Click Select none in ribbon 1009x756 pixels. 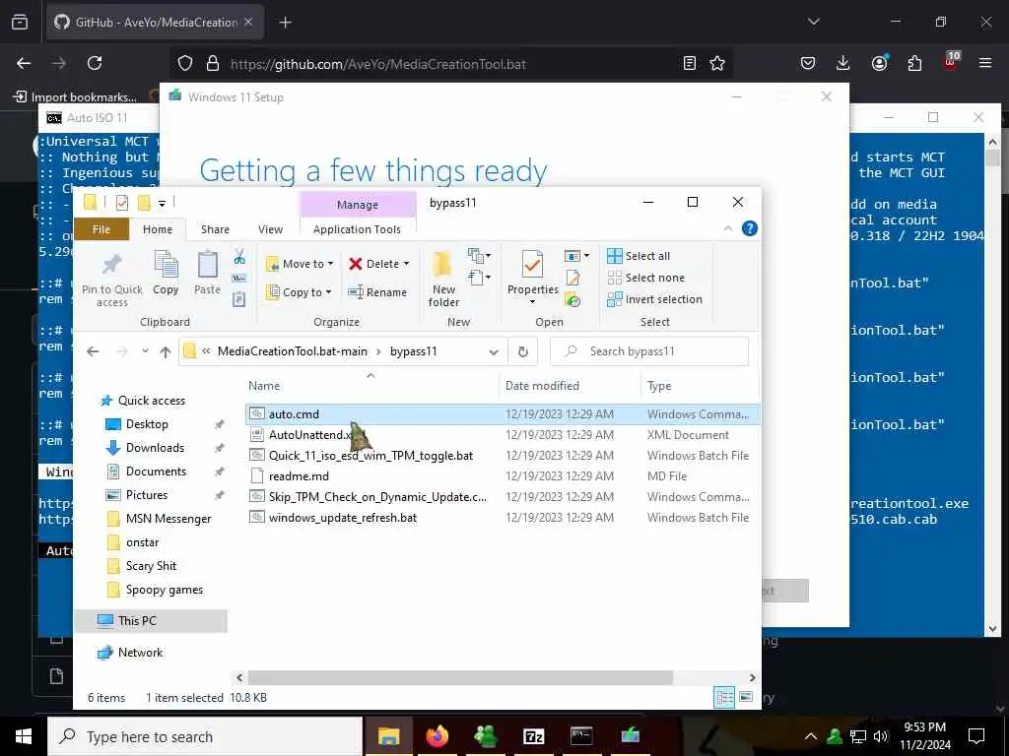(x=646, y=278)
